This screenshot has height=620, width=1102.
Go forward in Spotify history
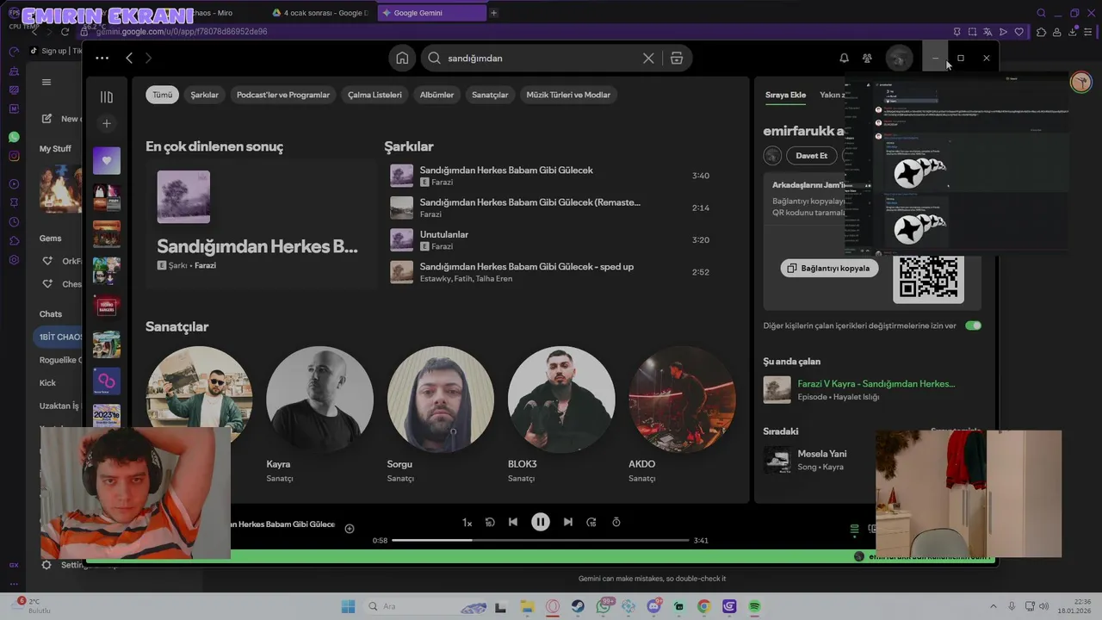pos(148,58)
